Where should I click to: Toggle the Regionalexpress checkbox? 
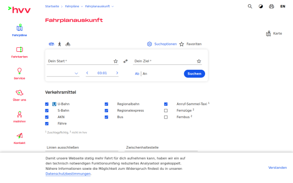(x=106, y=111)
